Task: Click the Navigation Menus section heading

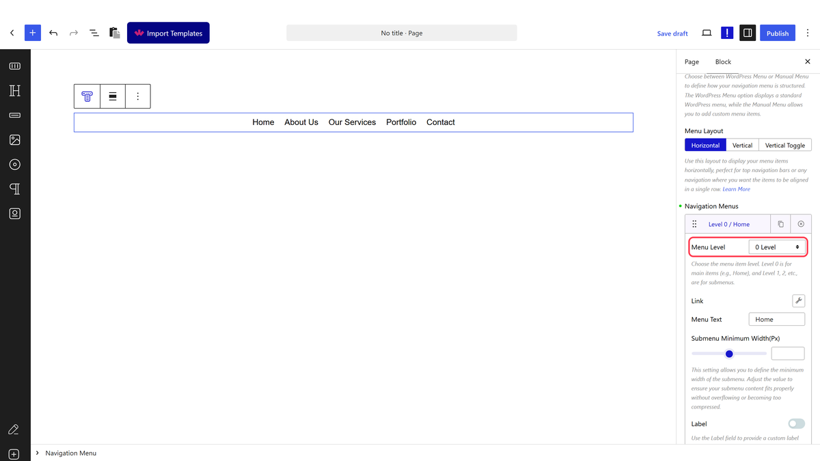Action: click(x=711, y=206)
